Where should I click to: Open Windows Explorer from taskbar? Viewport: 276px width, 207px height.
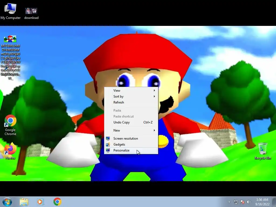point(24,202)
